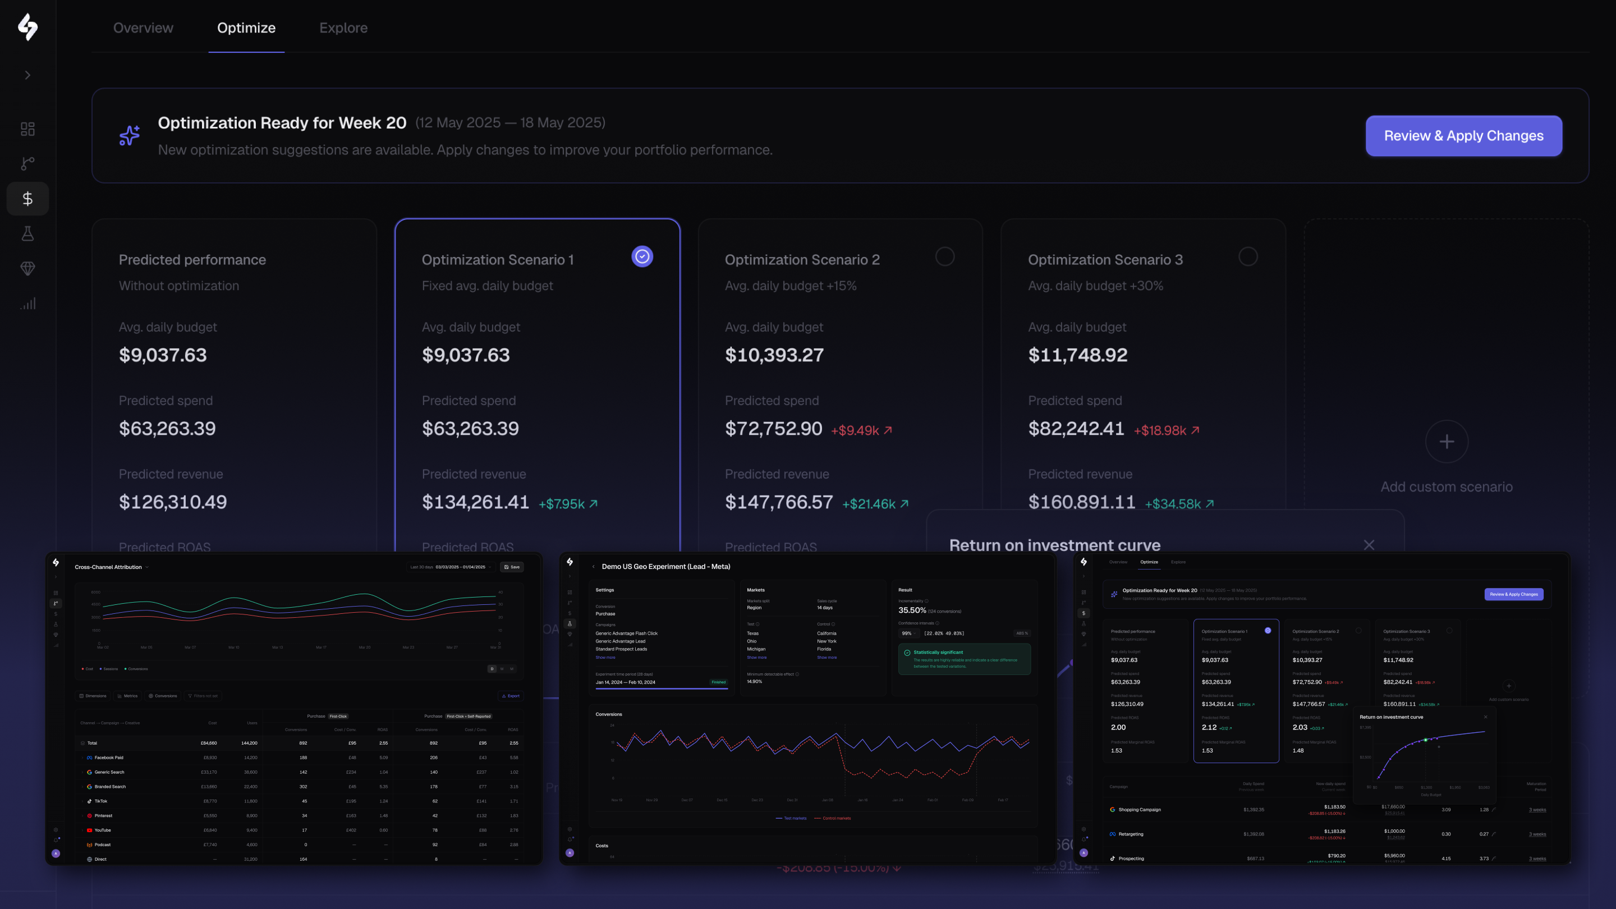Switch to the Explore tab
This screenshot has height=909, width=1616.
coord(343,27)
